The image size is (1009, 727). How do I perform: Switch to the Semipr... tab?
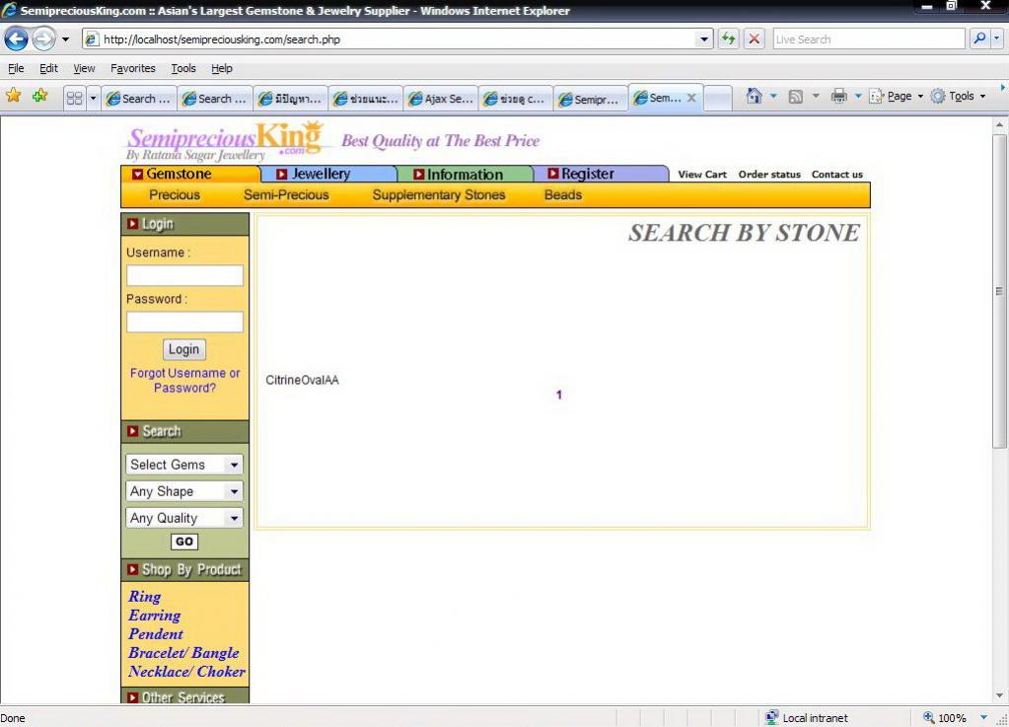[x=591, y=99]
